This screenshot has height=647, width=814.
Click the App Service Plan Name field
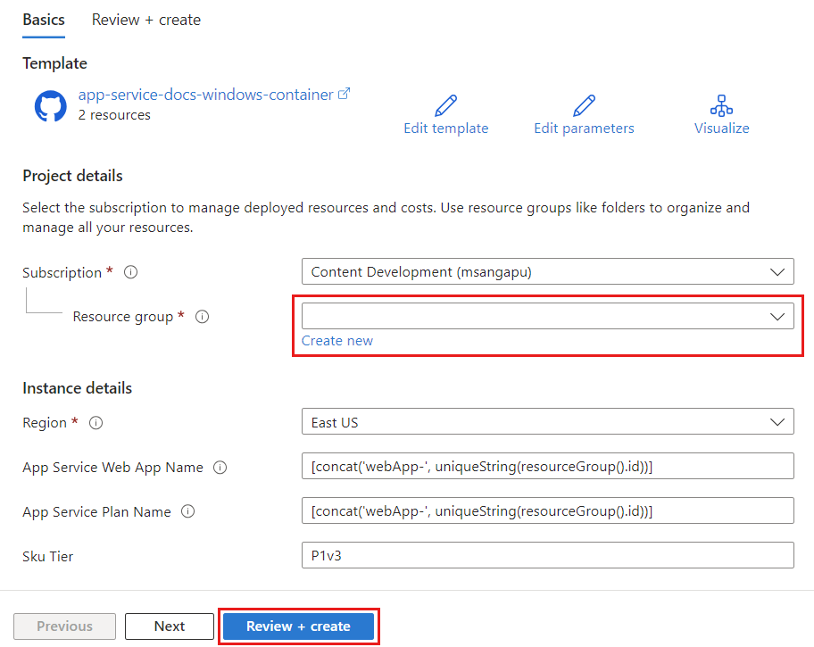pos(548,511)
